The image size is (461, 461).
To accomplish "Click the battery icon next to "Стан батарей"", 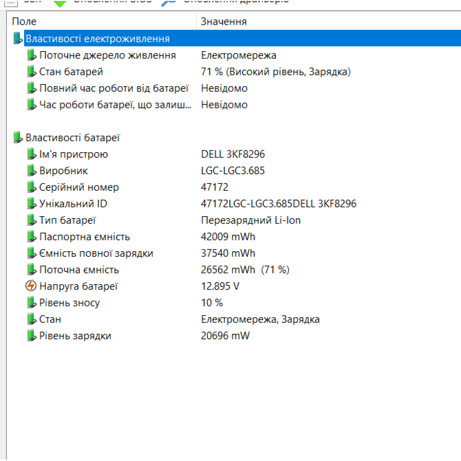I will pos(31,72).
